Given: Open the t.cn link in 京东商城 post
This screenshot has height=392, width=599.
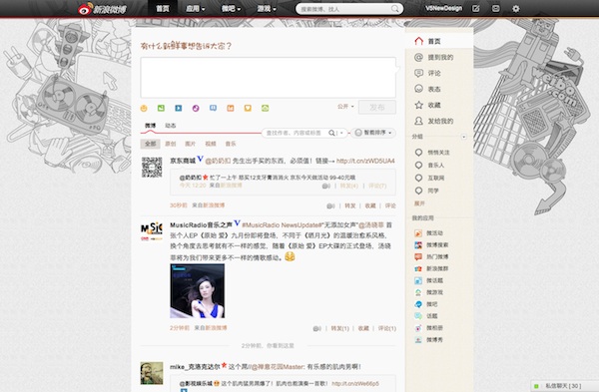Looking at the screenshot, I should coord(365,161).
